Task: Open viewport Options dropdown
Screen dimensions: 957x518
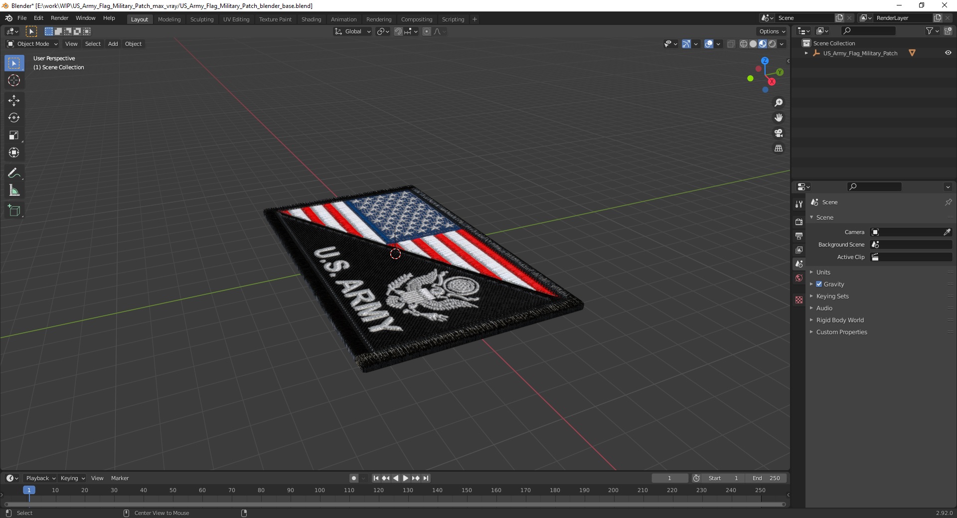Action: pyautogui.click(x=772, y=31)
